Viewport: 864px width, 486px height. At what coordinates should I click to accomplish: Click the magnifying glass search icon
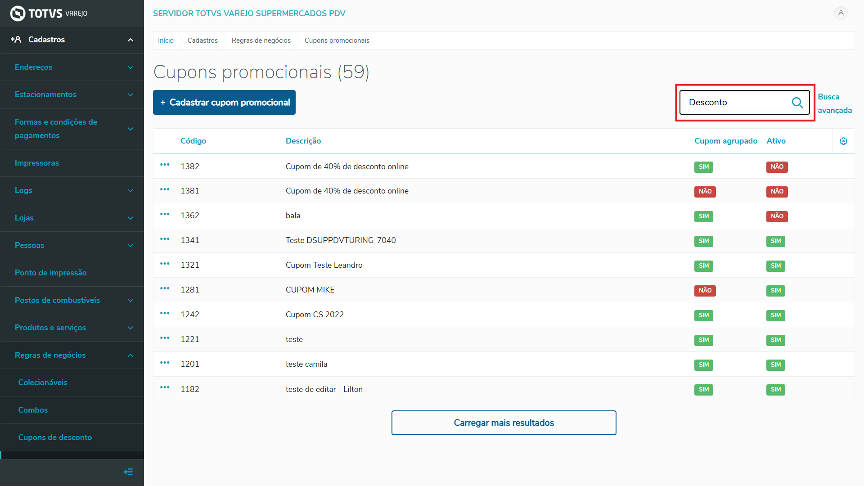pyautogui.click(x=797, y=103)
